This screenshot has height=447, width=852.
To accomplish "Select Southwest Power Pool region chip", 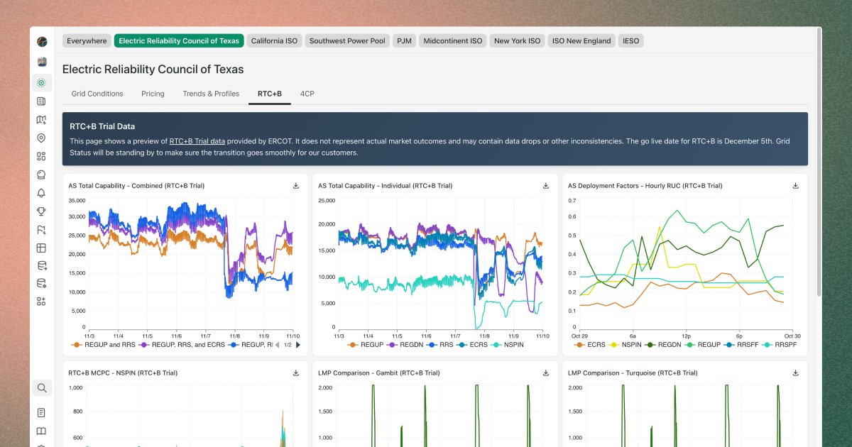I will click(347, 41).
